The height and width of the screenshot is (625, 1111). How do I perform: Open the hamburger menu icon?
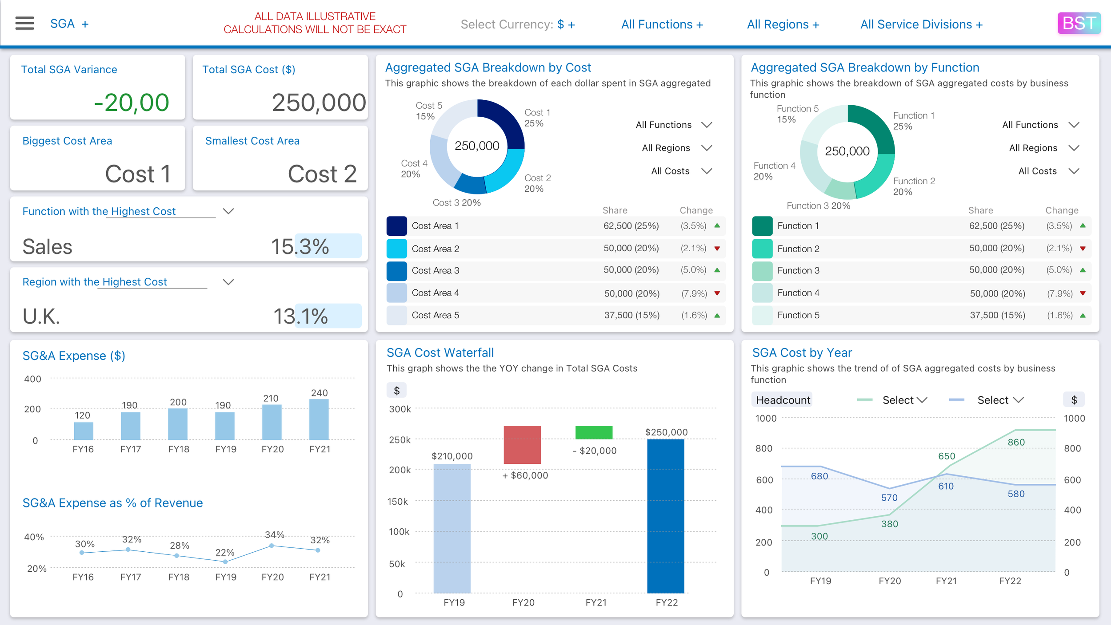24,23
